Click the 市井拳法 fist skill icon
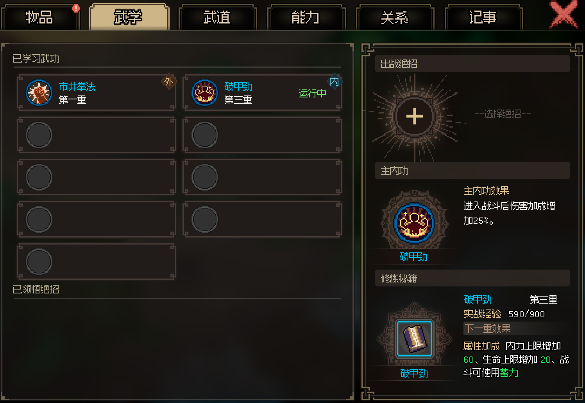The image size is (585, 403). 39,93
